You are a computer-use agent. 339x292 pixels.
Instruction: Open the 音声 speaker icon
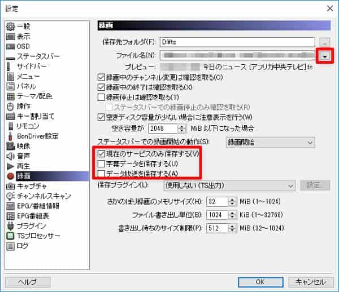(x=10, y=156)
